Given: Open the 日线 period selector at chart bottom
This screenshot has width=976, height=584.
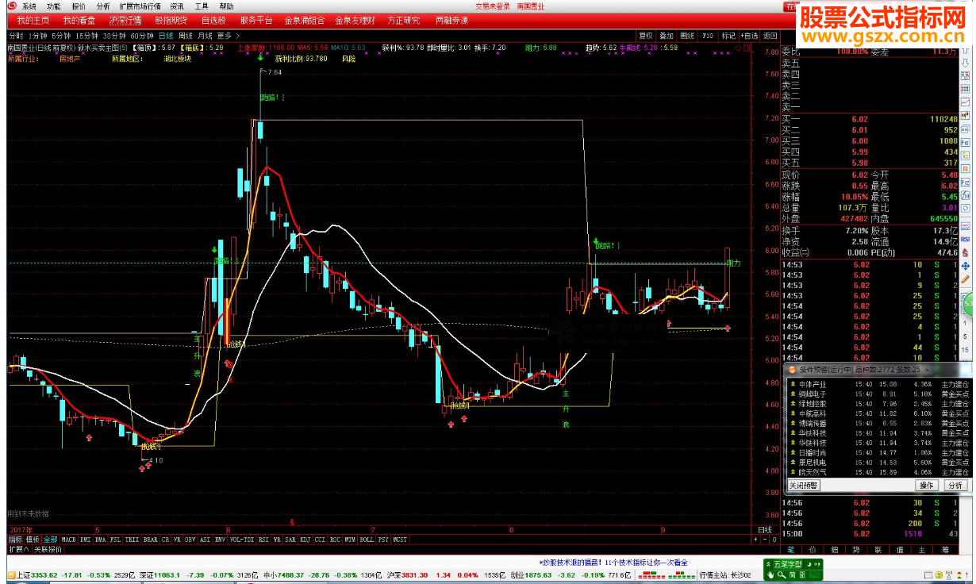Looking at the screenshot, I should 765,530.
